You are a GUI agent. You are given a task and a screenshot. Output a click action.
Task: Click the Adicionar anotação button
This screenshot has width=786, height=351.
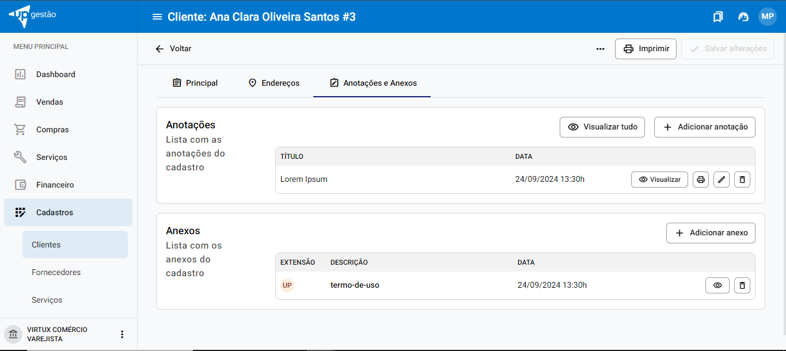coord(704,127)
